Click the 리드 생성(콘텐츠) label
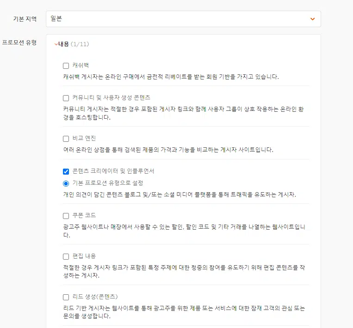The width and height of the screenshot is (353, 328). 95,297
